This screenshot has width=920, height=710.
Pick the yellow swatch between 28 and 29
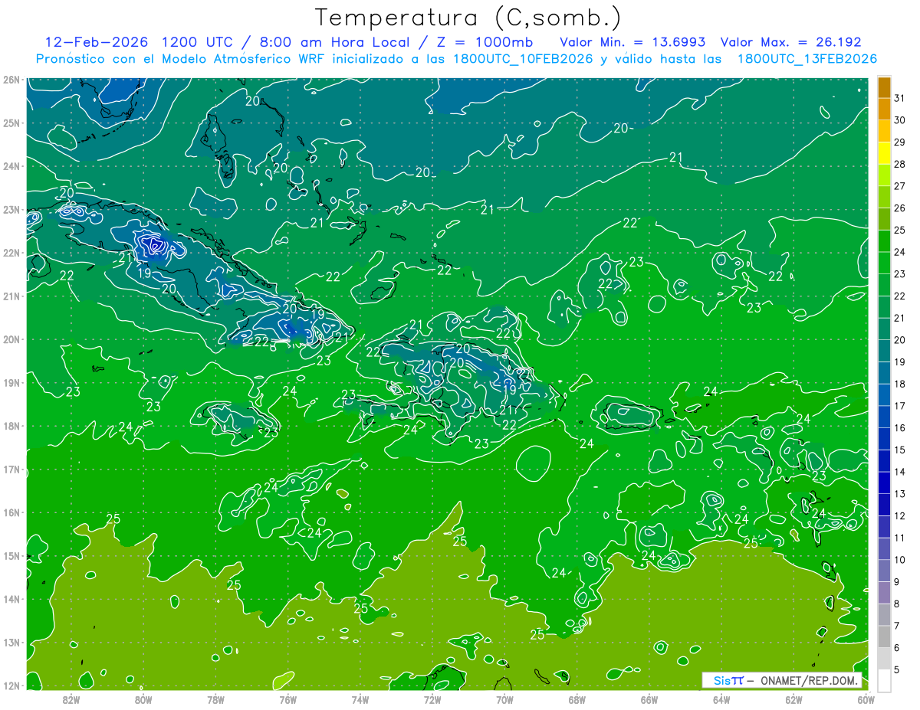click(x=884, y=152)
